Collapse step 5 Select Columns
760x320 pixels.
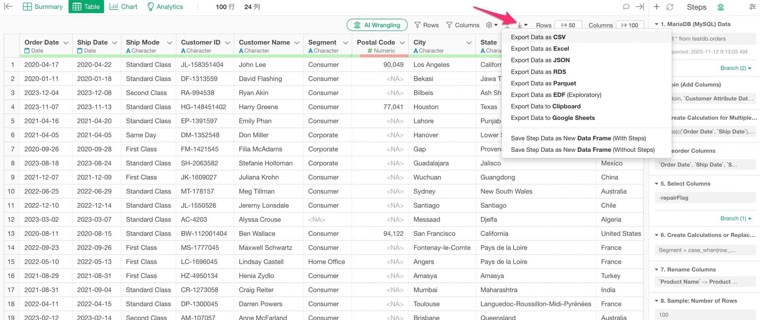click(x=657, y=184)
